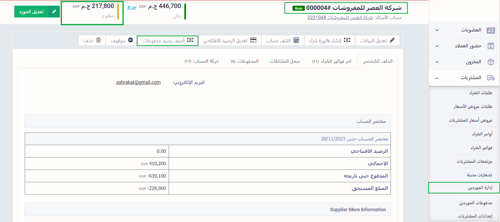Open the المدفوعات tab
500x222 pixels.
pyautogui.click(x=245, y=61)
